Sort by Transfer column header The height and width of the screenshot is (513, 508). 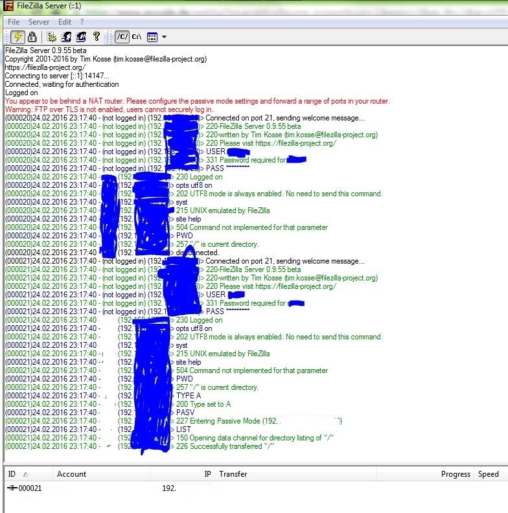(295, 473)
